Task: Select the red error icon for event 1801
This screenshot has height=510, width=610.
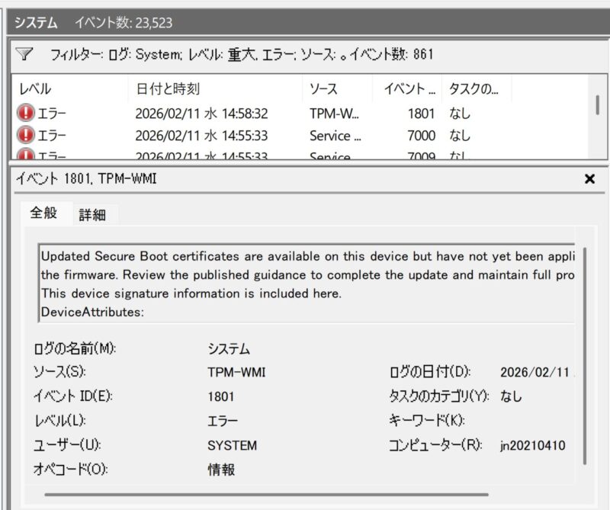Action: 26,114
